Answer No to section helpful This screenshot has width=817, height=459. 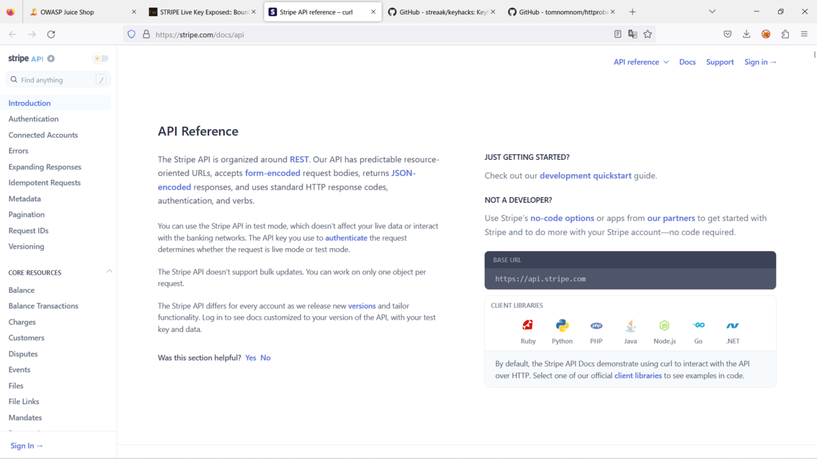point(266,358)
